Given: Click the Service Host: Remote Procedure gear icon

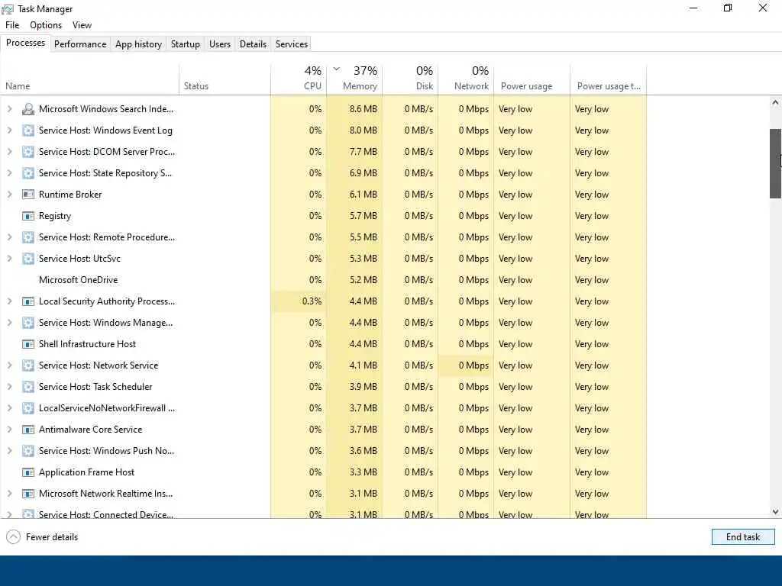Looking at the screenshot, I should coord(28,238).
